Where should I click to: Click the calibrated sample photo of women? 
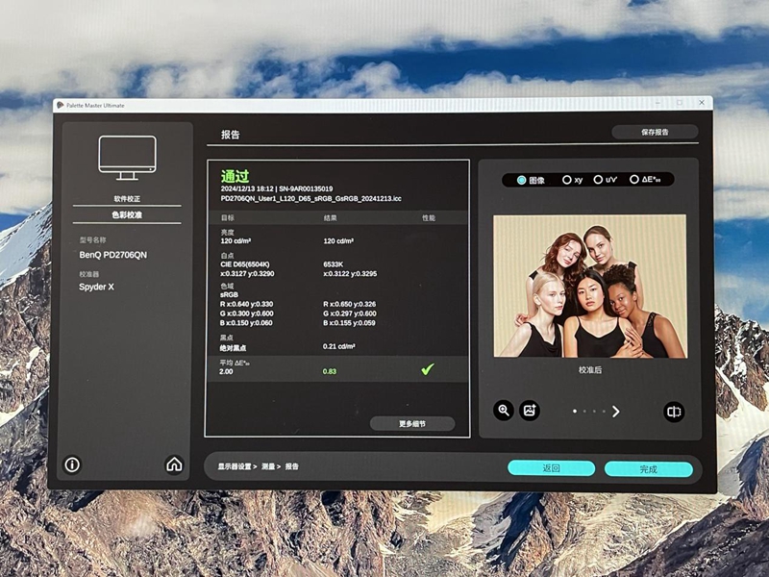click(x=589, y=286)
